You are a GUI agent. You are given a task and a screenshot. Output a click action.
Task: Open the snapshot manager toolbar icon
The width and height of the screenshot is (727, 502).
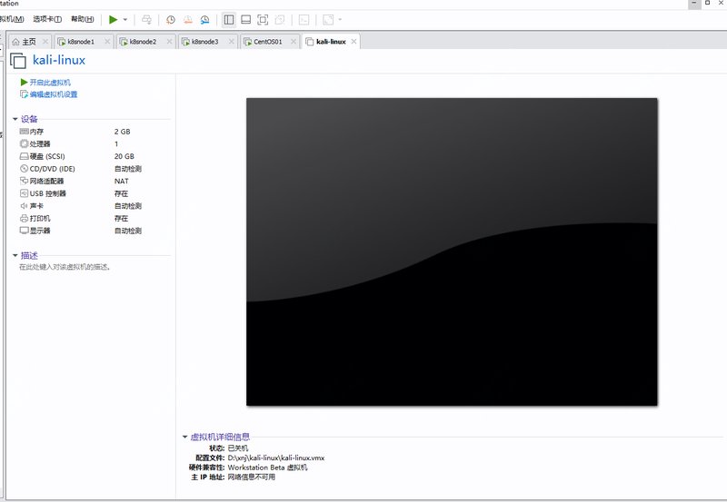204,19
